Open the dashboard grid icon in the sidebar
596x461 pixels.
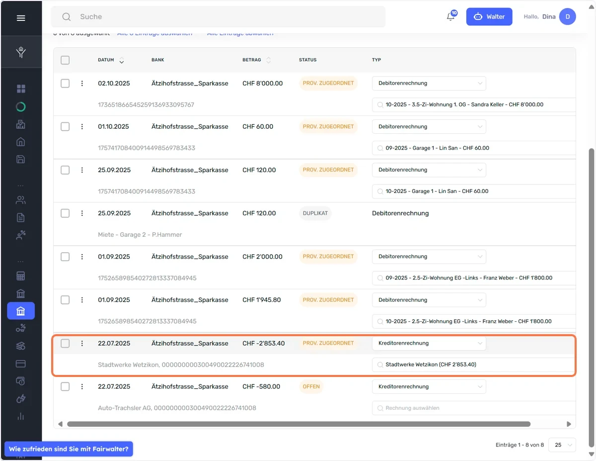(x=21, y=89)
